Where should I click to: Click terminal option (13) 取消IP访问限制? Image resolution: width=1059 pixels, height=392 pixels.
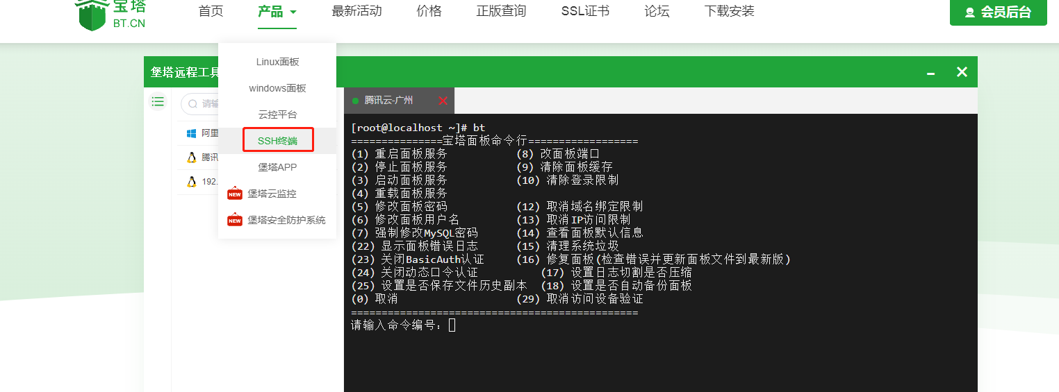[x=573, y=220]
